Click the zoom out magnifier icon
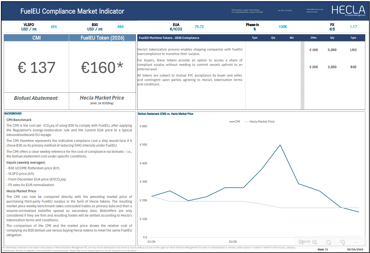The width and height of the screenshot is (370, 253). pyautogui.click(x=315, y=242)
